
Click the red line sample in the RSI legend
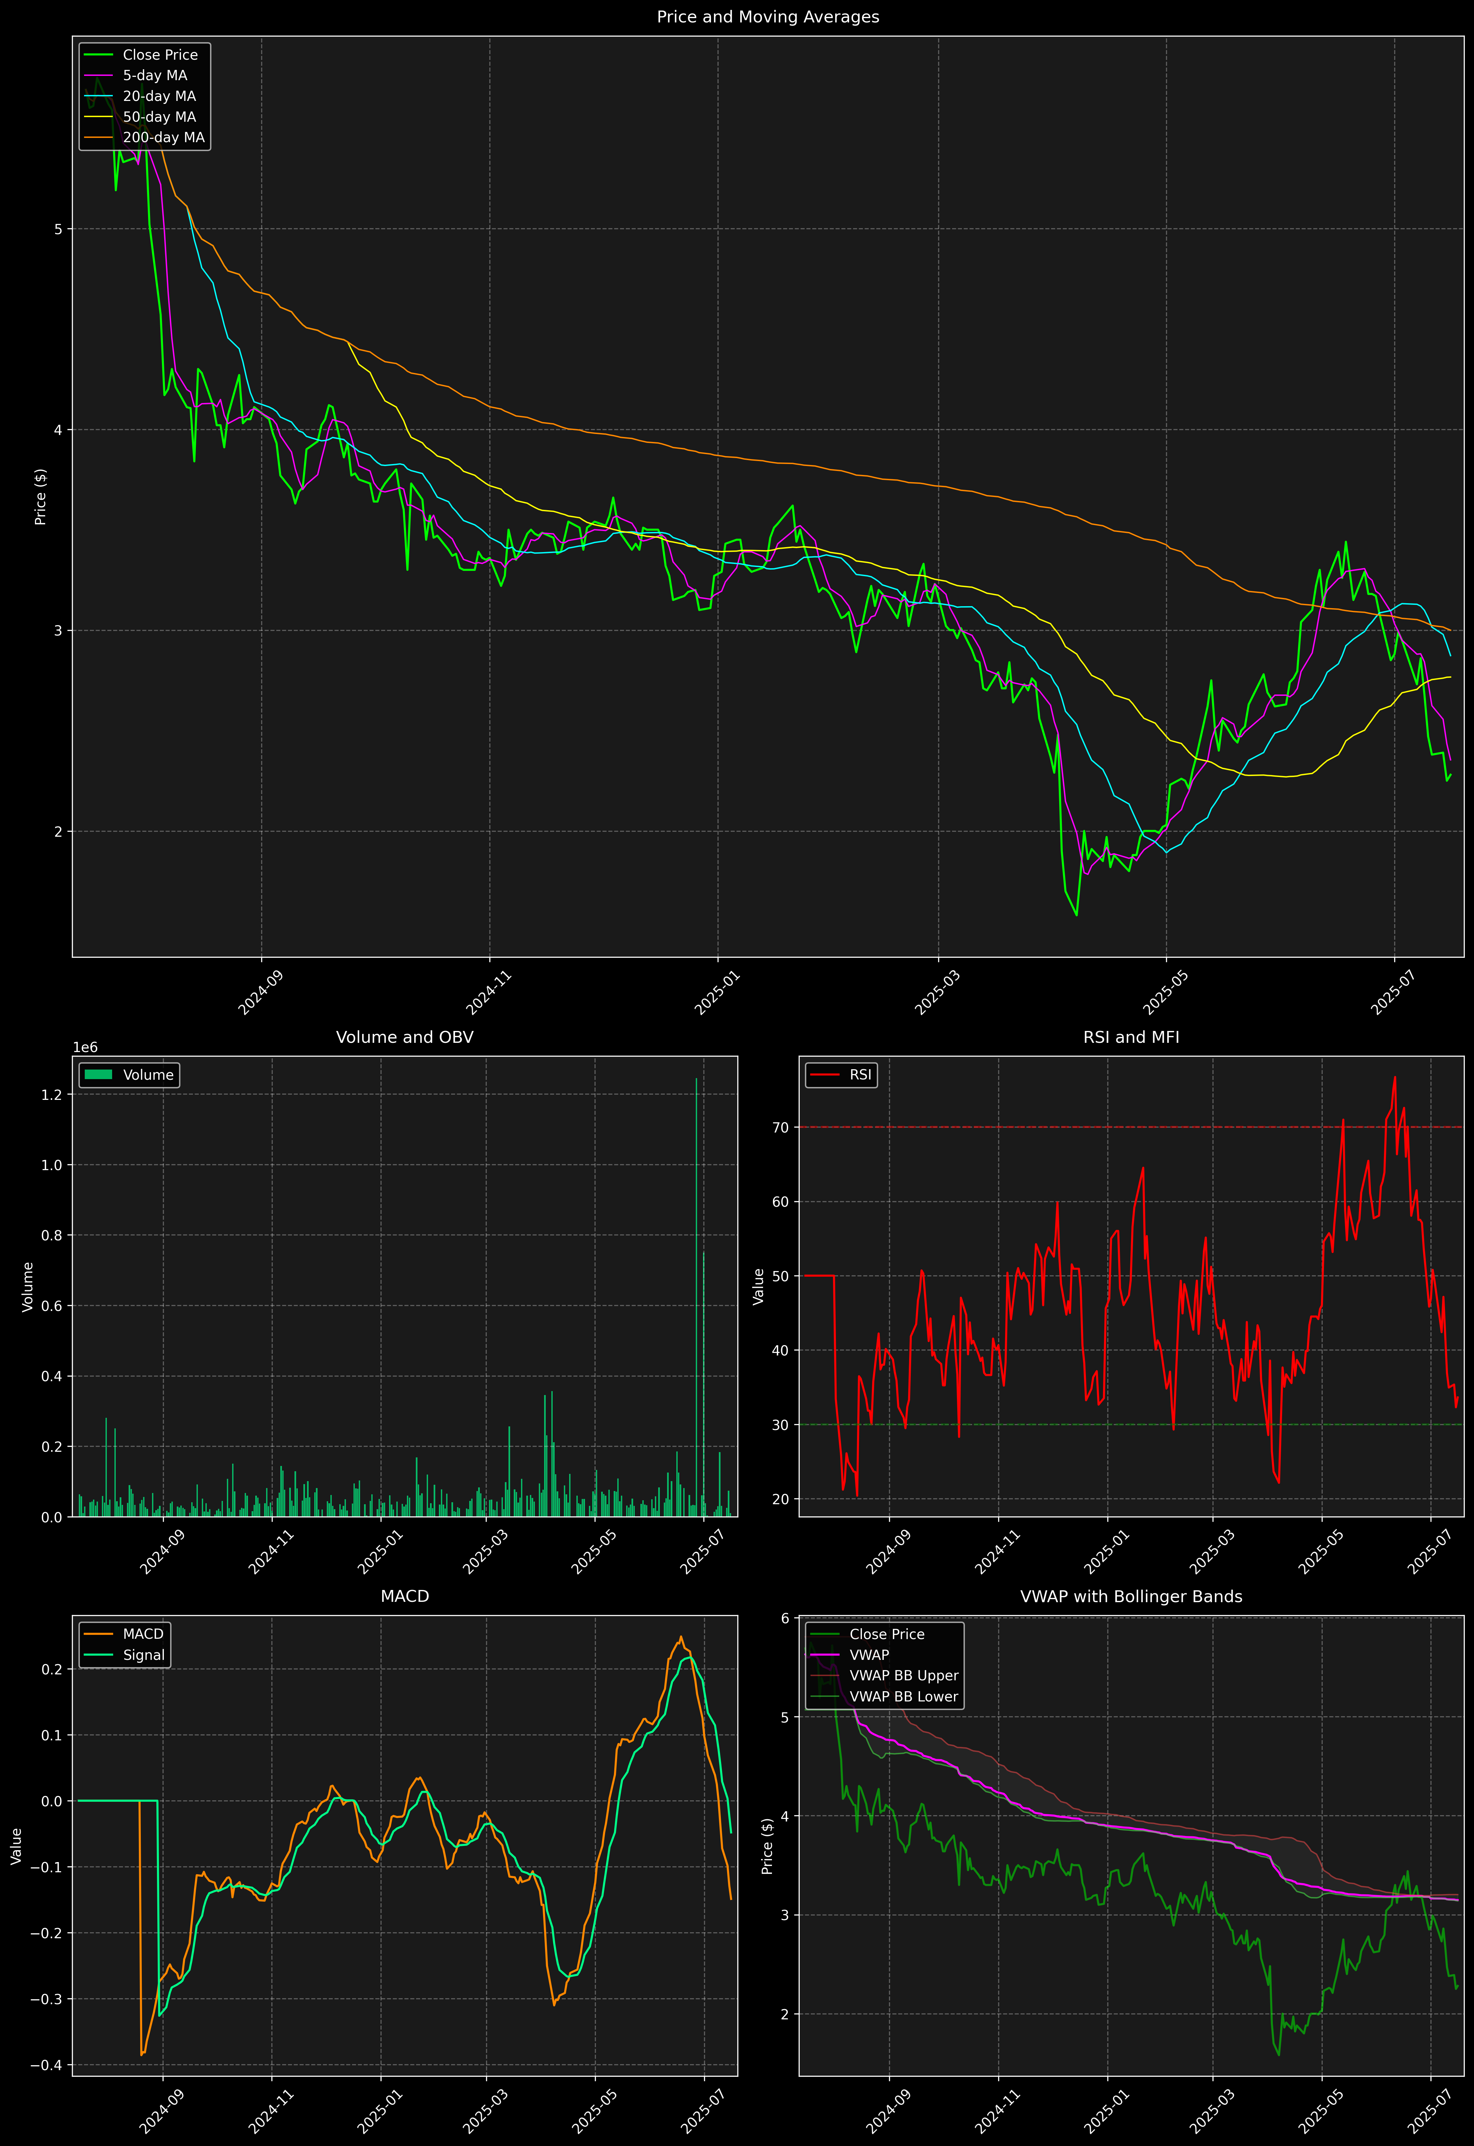tap(825, 1075)
